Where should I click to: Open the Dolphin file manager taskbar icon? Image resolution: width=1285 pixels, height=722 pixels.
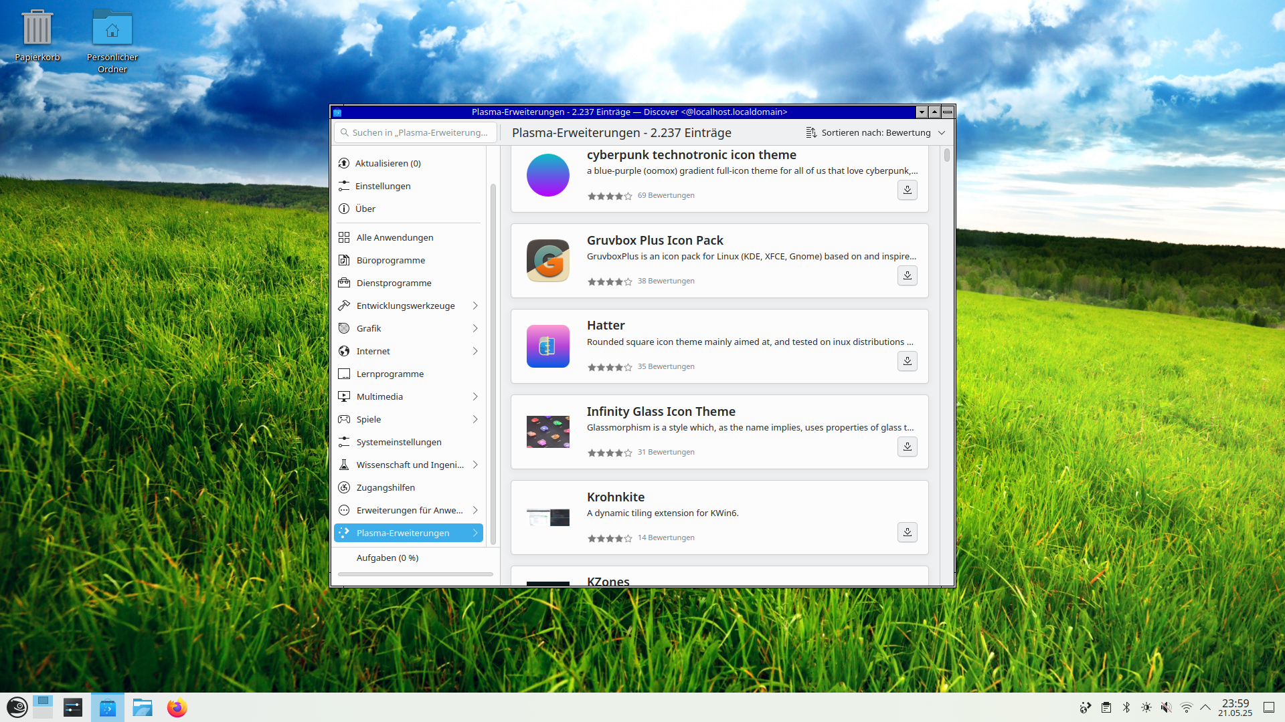click(x=143, y=707)
